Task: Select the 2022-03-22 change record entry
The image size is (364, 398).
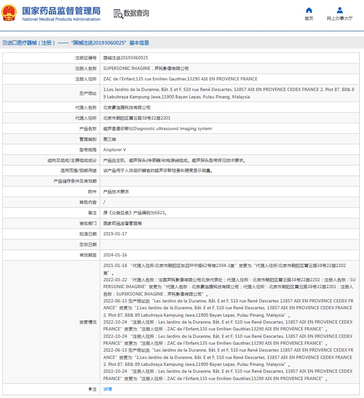Action: click(229, 287)
